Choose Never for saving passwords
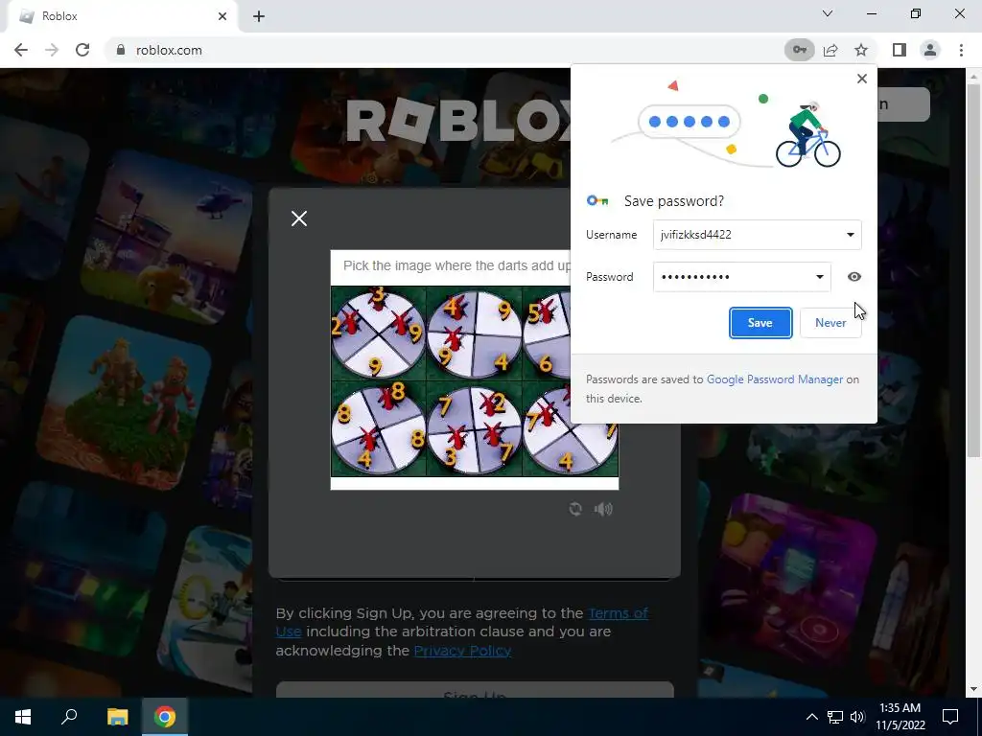The height and width of the screenshot is (736, 982). (830, 323)
